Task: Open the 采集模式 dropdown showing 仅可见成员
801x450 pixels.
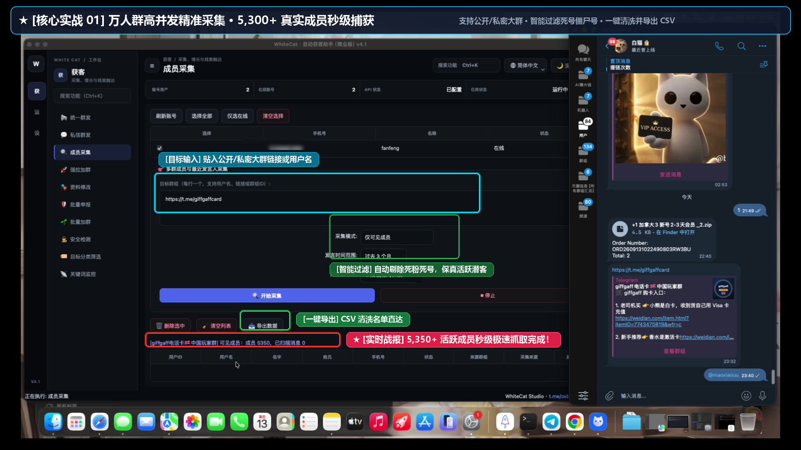Action: tap(396, 237)
